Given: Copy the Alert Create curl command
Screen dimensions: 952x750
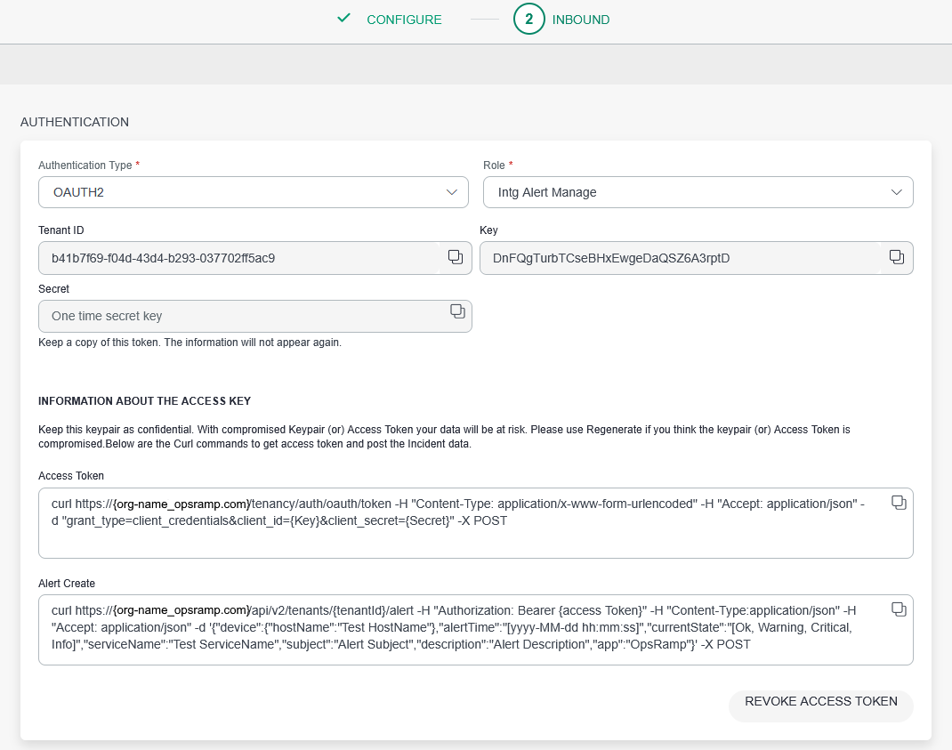Looking at the screenshot, I should [x=899, y=609].
